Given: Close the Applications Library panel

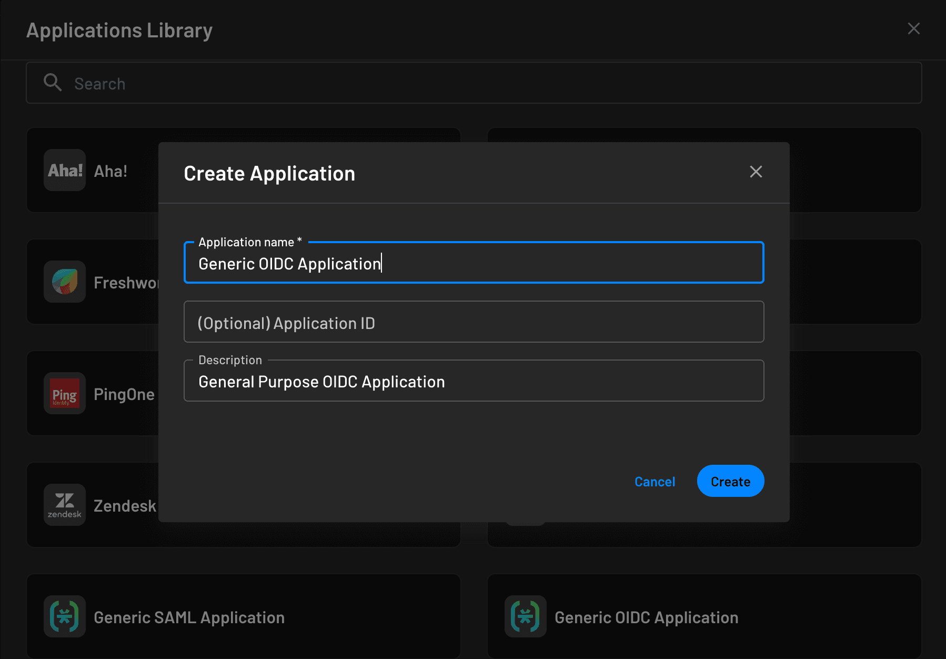Looking at the screenshot, I should [914, 29].
